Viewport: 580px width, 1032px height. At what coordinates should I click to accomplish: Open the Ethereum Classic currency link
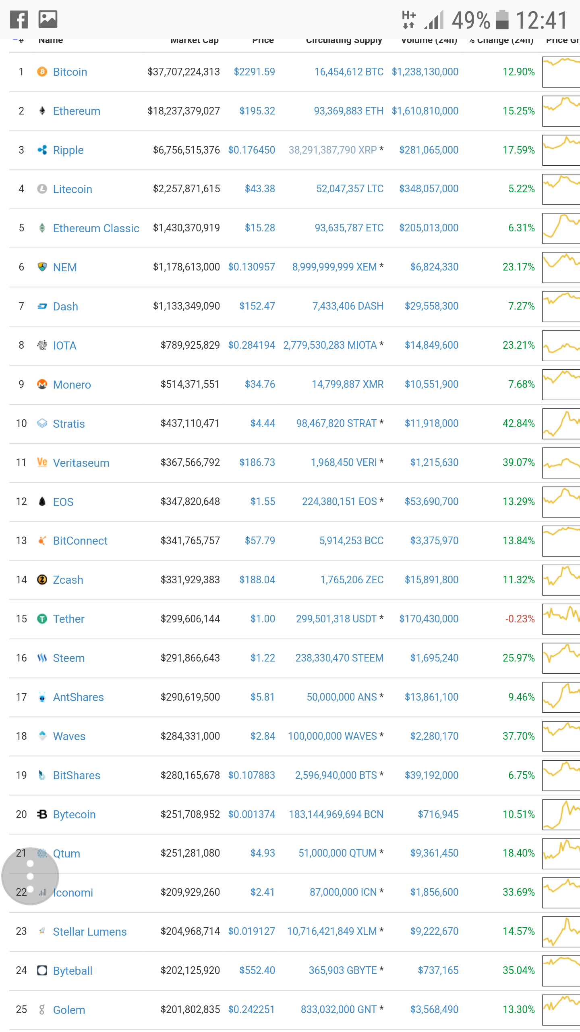click(x=96, y=228)
